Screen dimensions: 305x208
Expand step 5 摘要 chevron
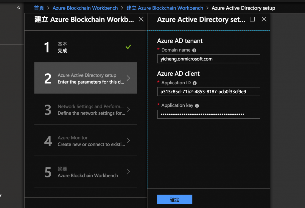point(128,172)
